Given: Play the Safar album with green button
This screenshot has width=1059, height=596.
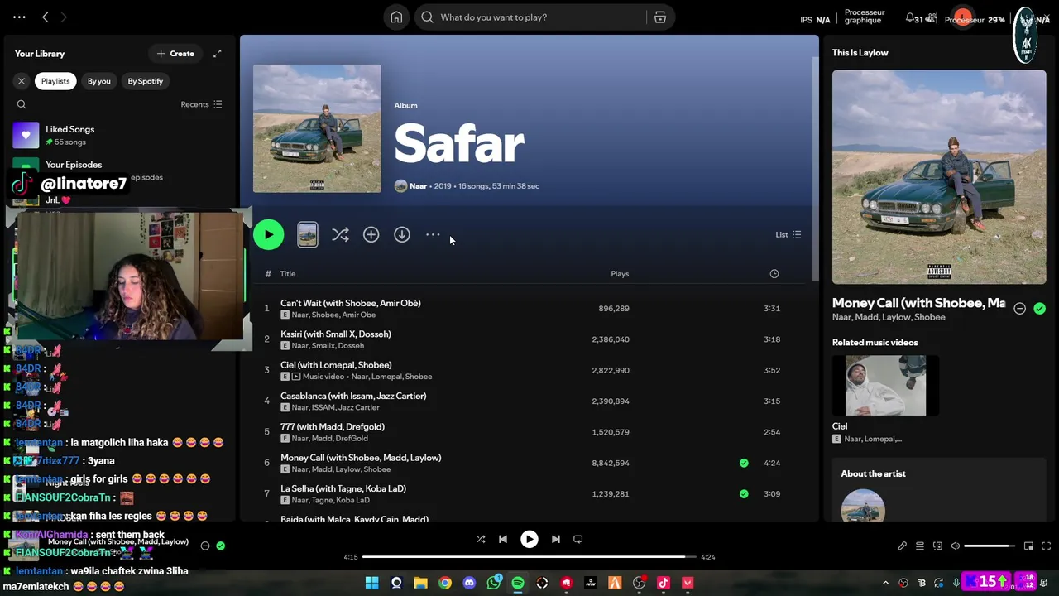Looking at the screenshot, I should point(268,235).
